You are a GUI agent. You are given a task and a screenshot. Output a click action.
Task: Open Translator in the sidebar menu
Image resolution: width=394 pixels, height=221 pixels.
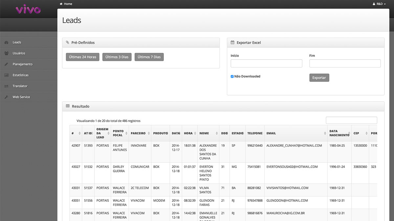click(x=29, y=86)
